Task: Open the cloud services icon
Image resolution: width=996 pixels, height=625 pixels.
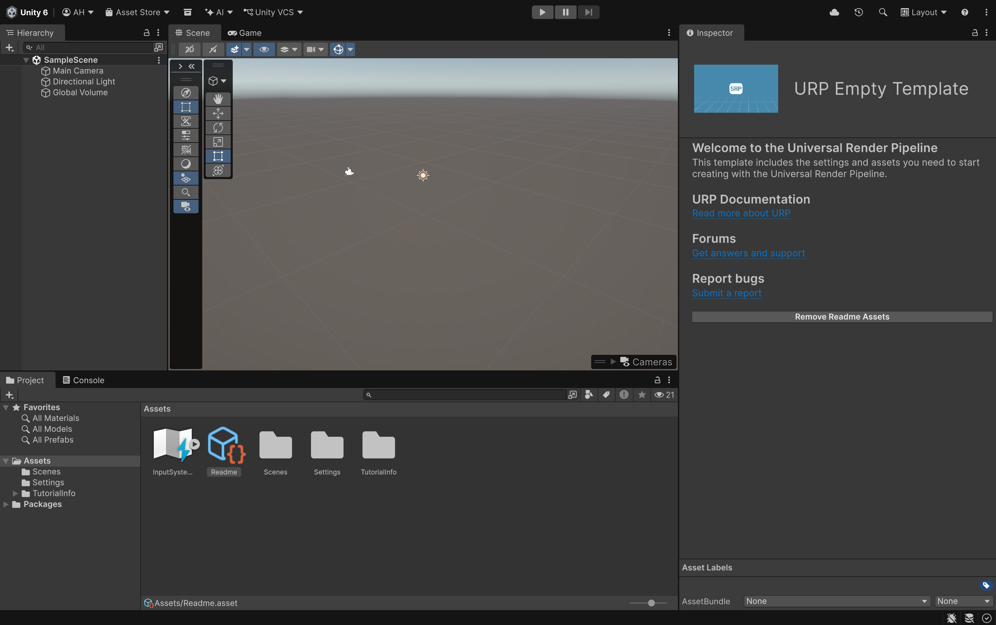Action: [834, 13]
